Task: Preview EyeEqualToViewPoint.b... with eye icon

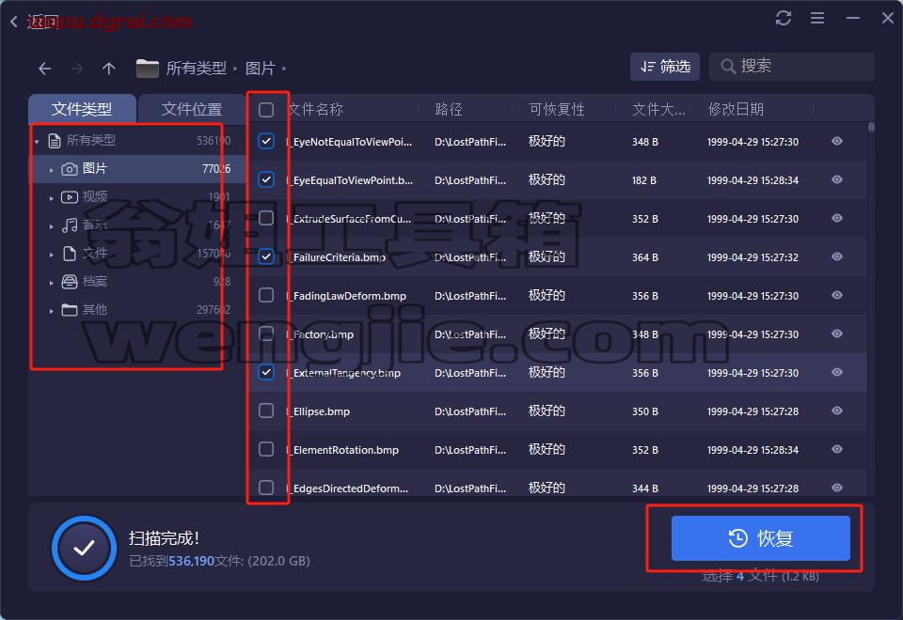Action: (x=837, y=179)
